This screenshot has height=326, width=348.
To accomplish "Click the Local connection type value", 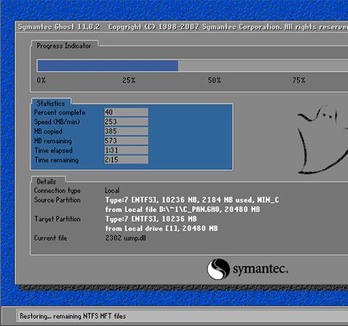I will click(x=112, y=191).
